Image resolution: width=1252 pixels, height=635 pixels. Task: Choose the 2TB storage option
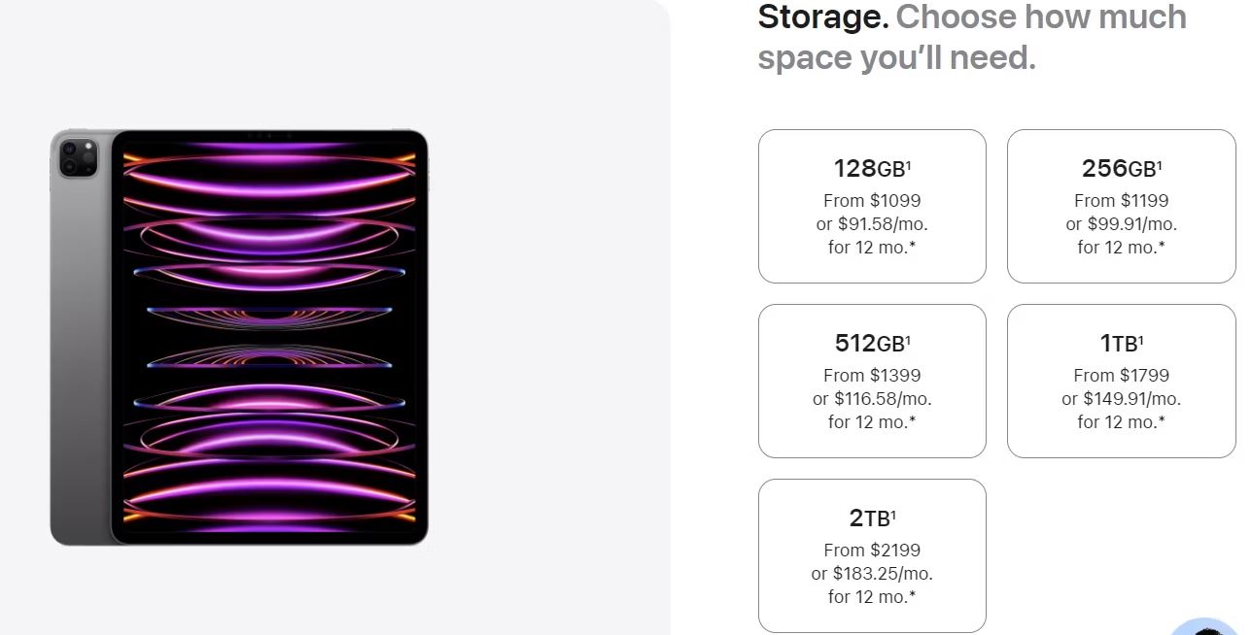click(872, 555)
